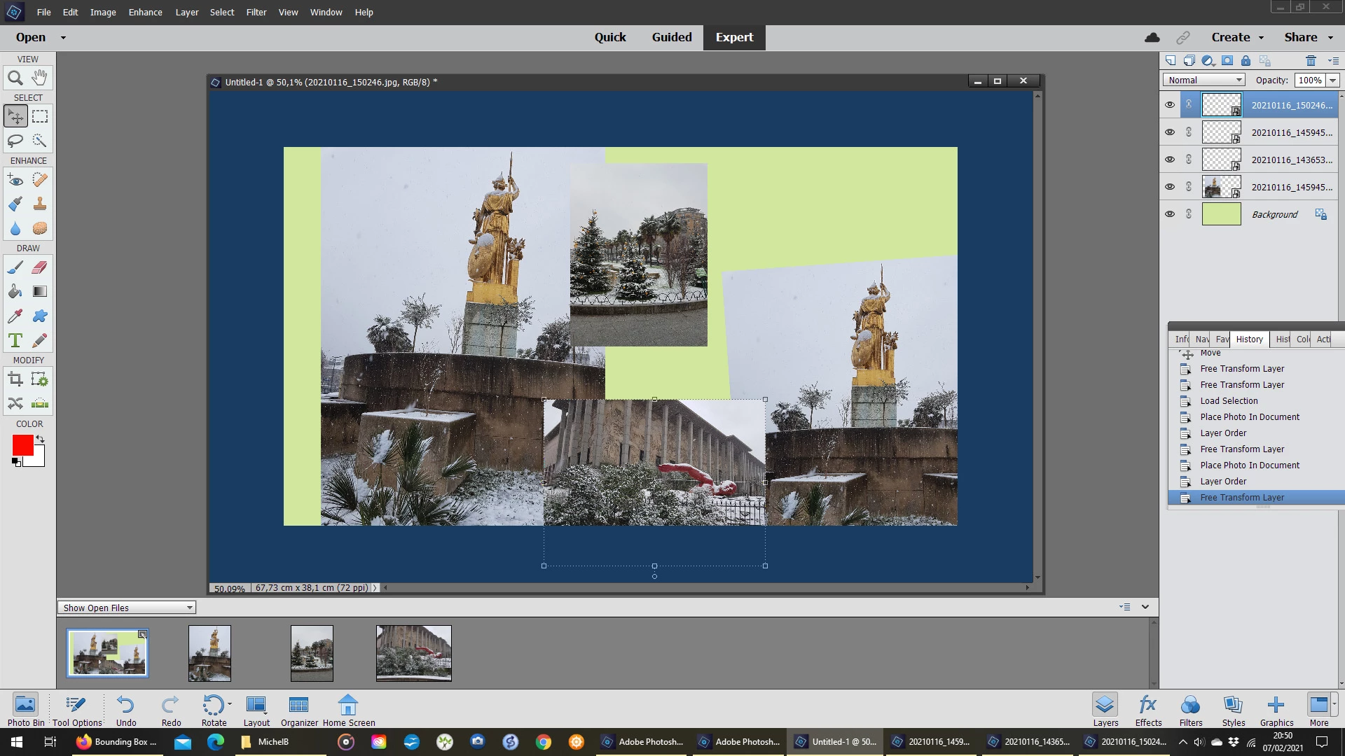This screenshot has height=756, width=1345.
Task: Select the Hand tool
Action: [40, 78]
